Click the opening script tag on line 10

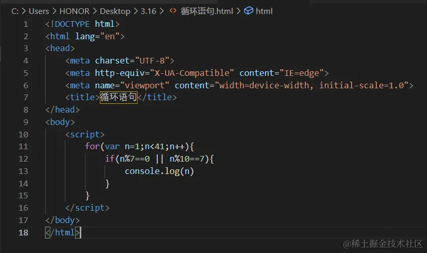pos(85,135)
